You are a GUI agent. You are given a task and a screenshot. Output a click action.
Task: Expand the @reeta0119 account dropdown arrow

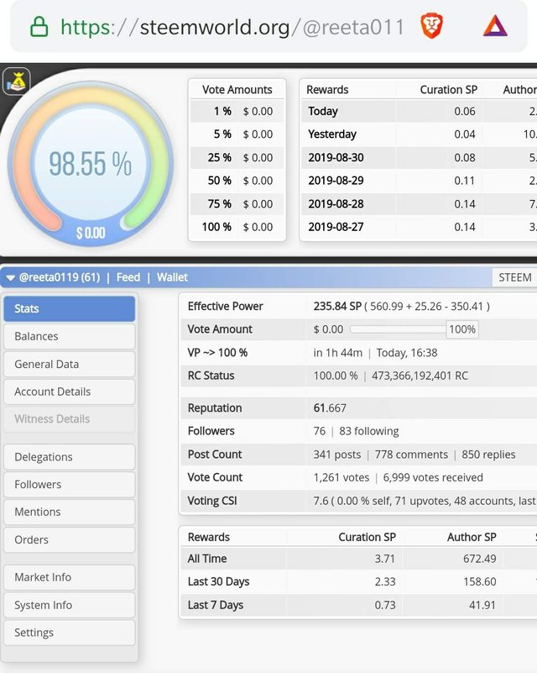(10, 278)
